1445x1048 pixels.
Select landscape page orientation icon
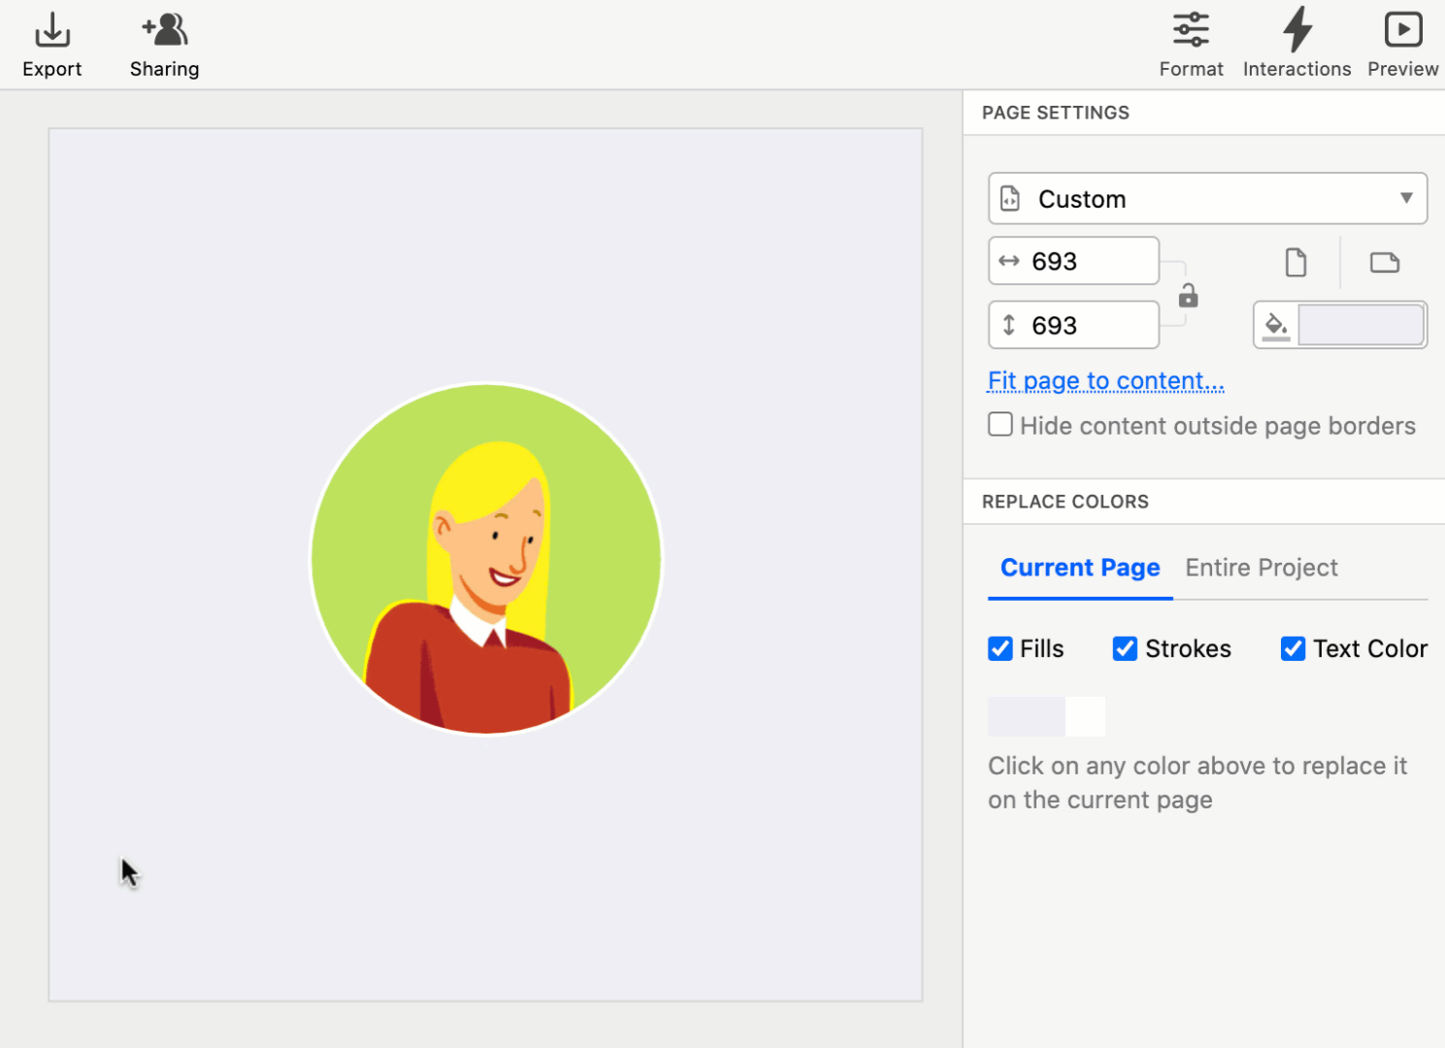coord(1384,262)
